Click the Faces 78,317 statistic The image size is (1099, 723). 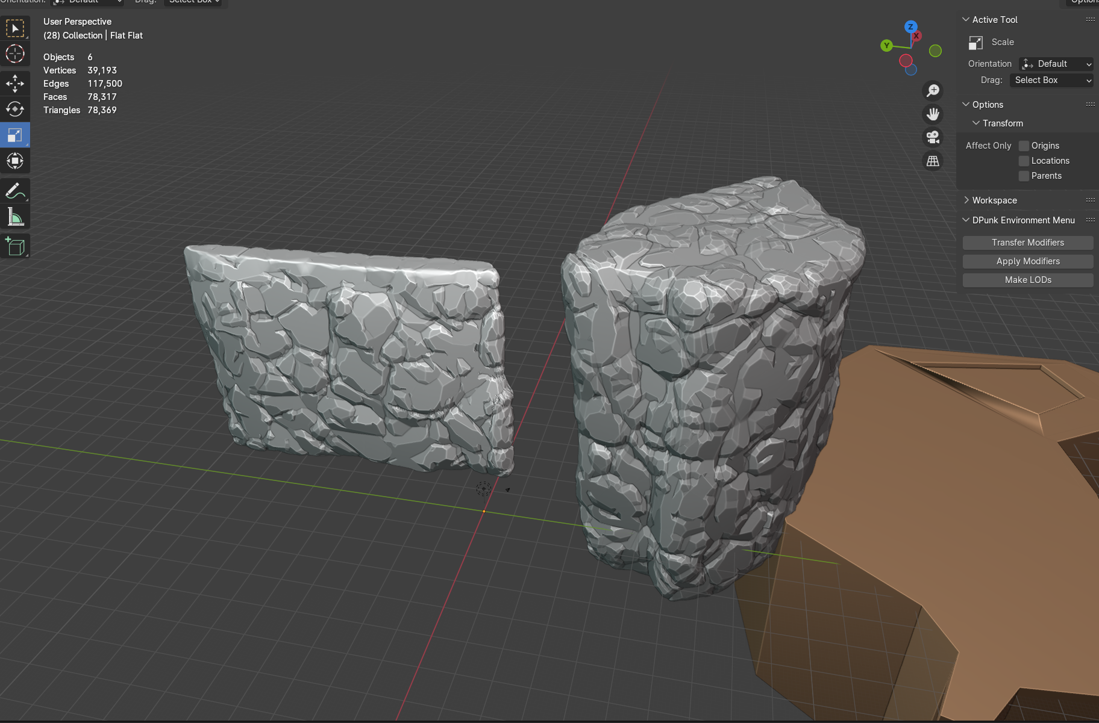pos(80,98)
